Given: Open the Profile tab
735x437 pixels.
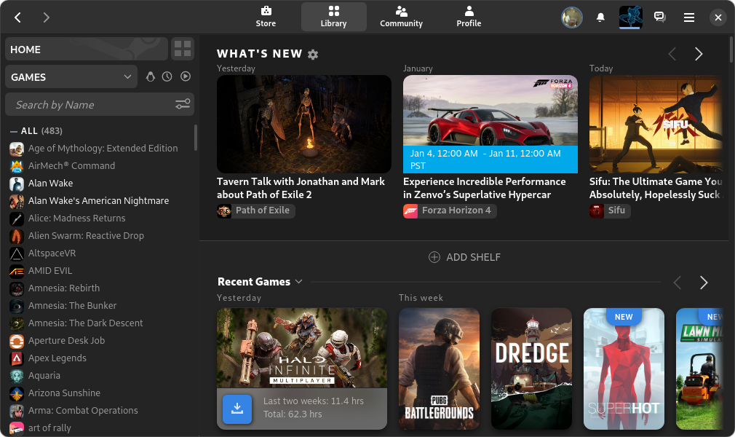Looking at the screenshot, I should [x=469, y=17].
